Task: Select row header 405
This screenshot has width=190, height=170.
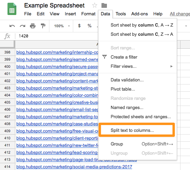Action: coord(7,102)
